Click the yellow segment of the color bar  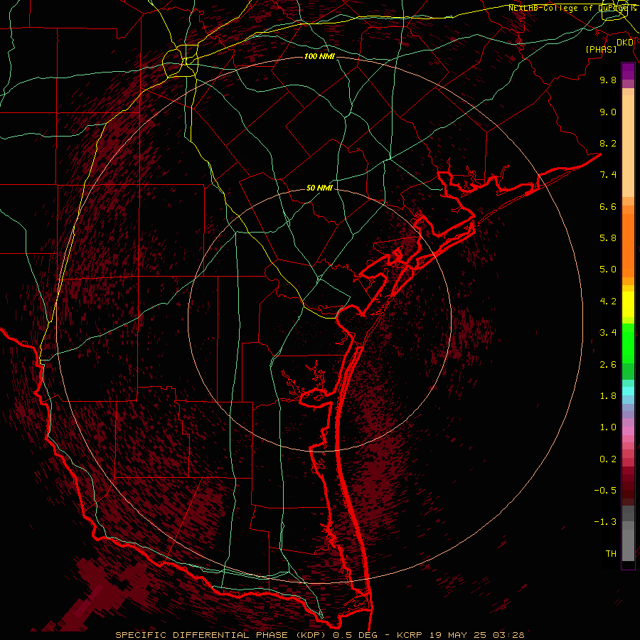(628, 304)
